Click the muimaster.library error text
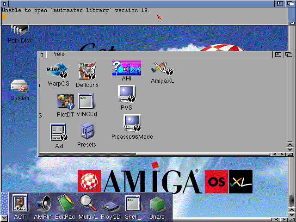 (x=76, y=10)
